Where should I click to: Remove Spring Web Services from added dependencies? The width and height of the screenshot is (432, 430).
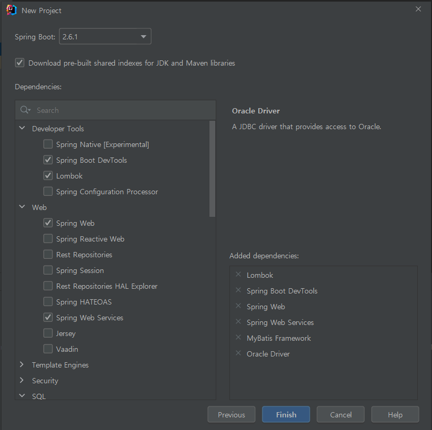[238, 322]
